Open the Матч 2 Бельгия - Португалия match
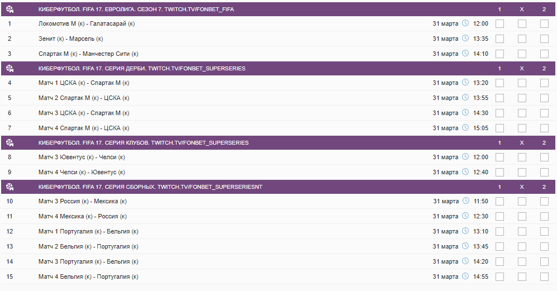This screenshot has width=557, height=291. pyautogui.click(x=84, y=246)
